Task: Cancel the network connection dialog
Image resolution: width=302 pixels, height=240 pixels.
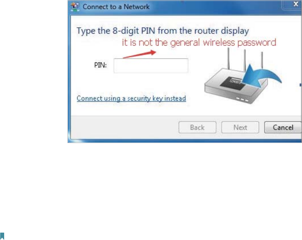Action: coord(283,127)
